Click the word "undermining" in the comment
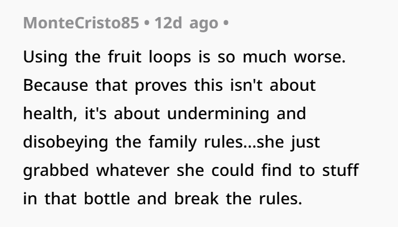398x227 pixels. tap(218, 114)
